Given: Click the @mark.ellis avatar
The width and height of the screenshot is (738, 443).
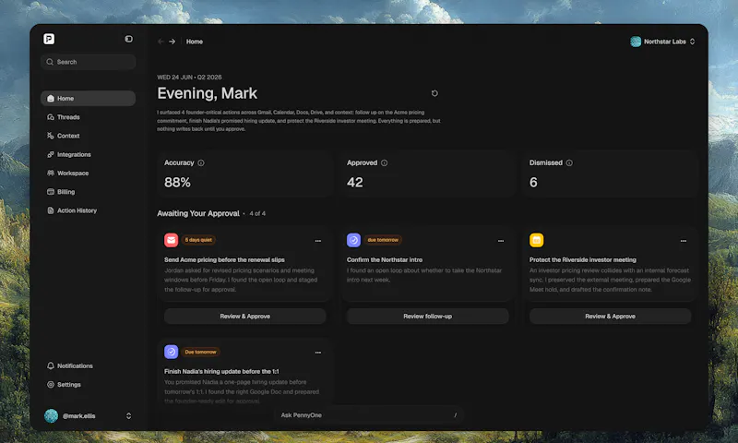Looking at the screenshot, I should (x=51, y=415).
